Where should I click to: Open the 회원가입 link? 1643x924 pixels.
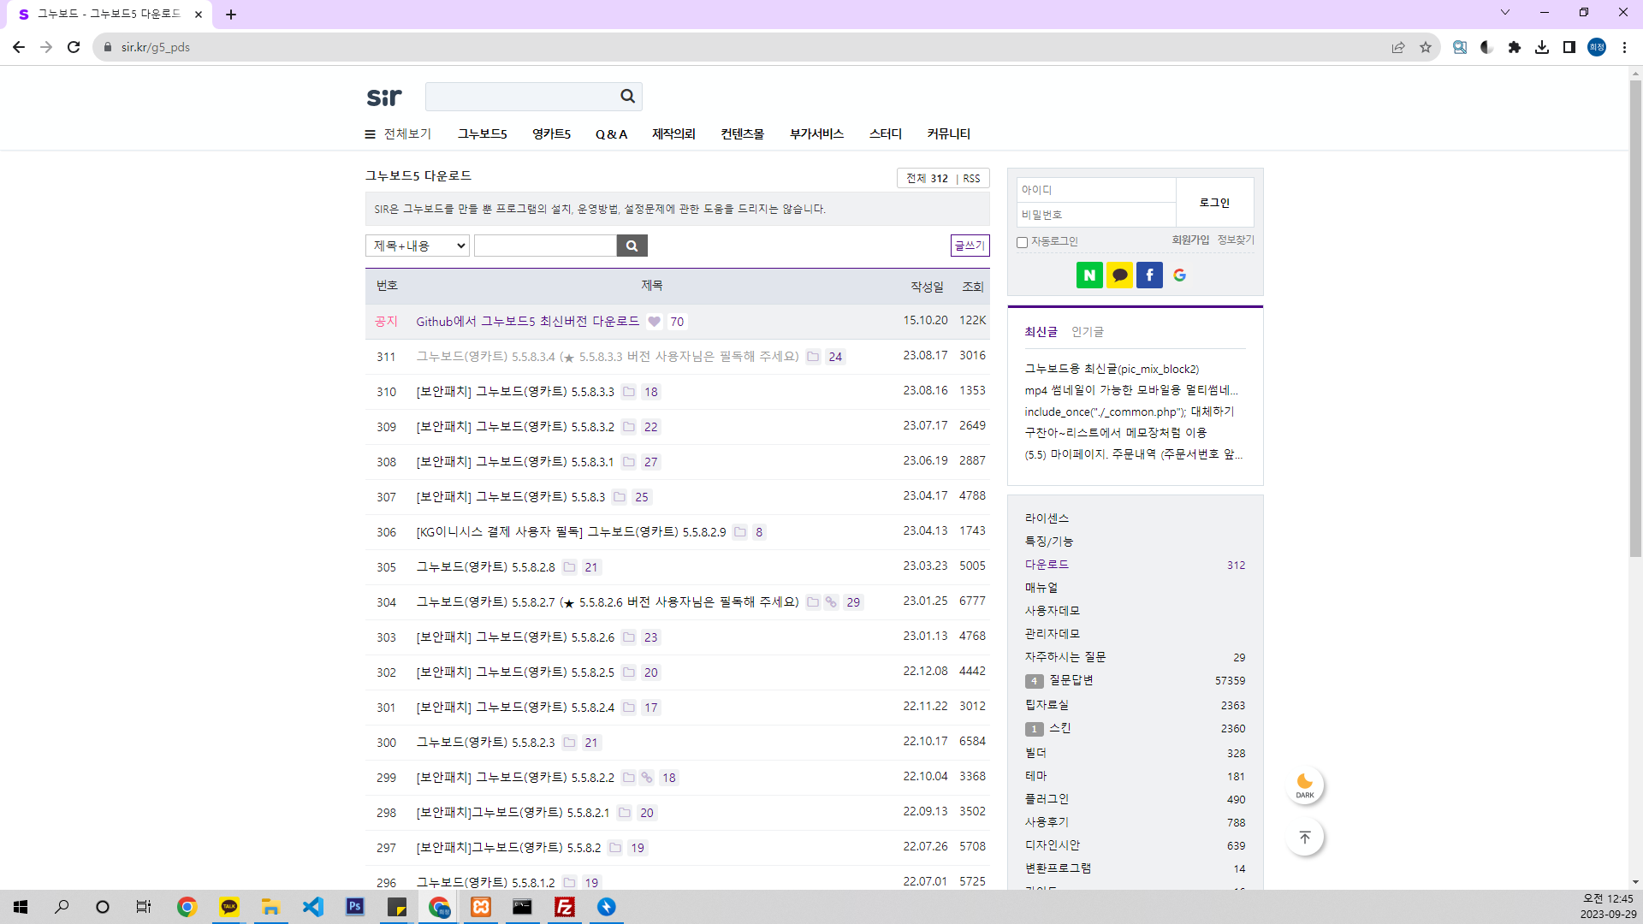click(x=1191, y=240)
